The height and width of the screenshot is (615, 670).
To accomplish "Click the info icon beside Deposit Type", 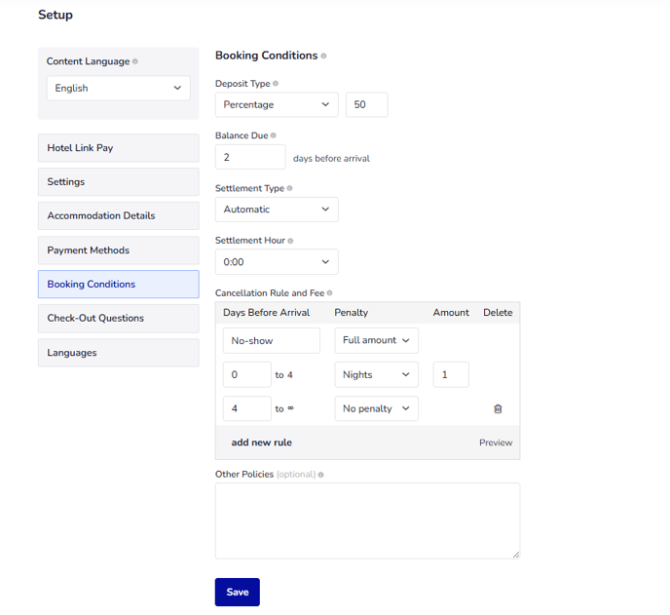I will pyautogui.click(x=276, y=84).
